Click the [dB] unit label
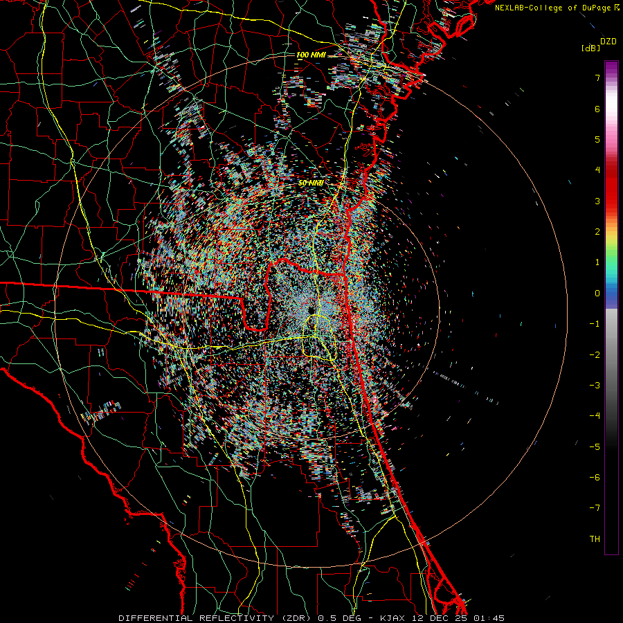 click(x=590, y=48)
